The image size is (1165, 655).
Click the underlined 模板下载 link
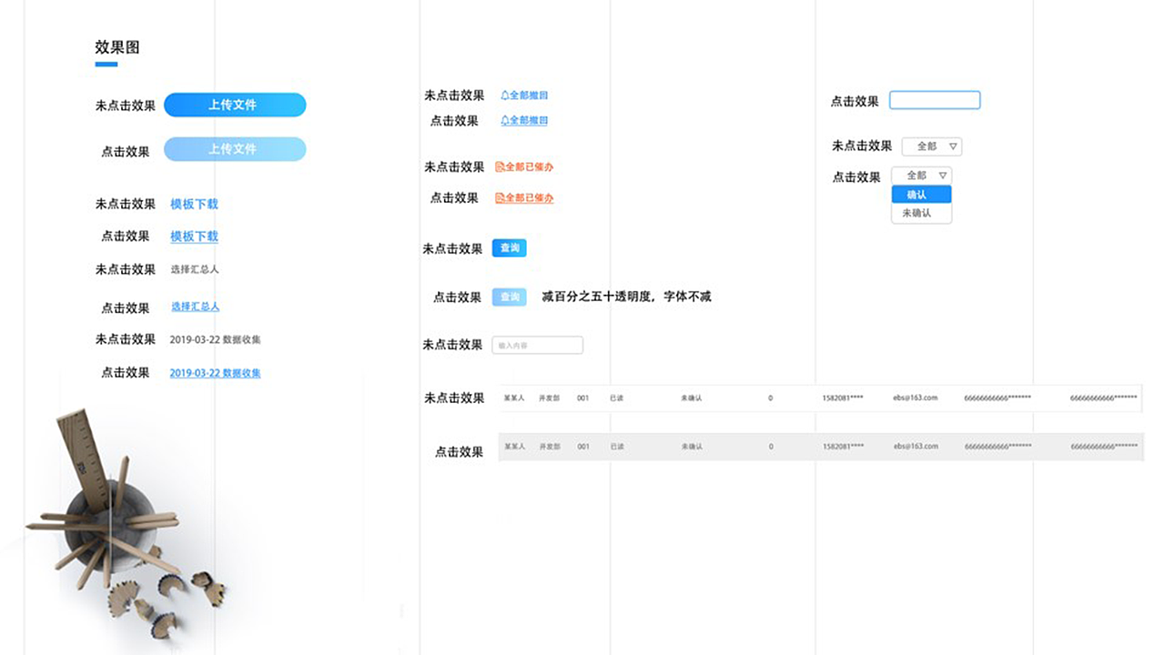click(194, 236)
